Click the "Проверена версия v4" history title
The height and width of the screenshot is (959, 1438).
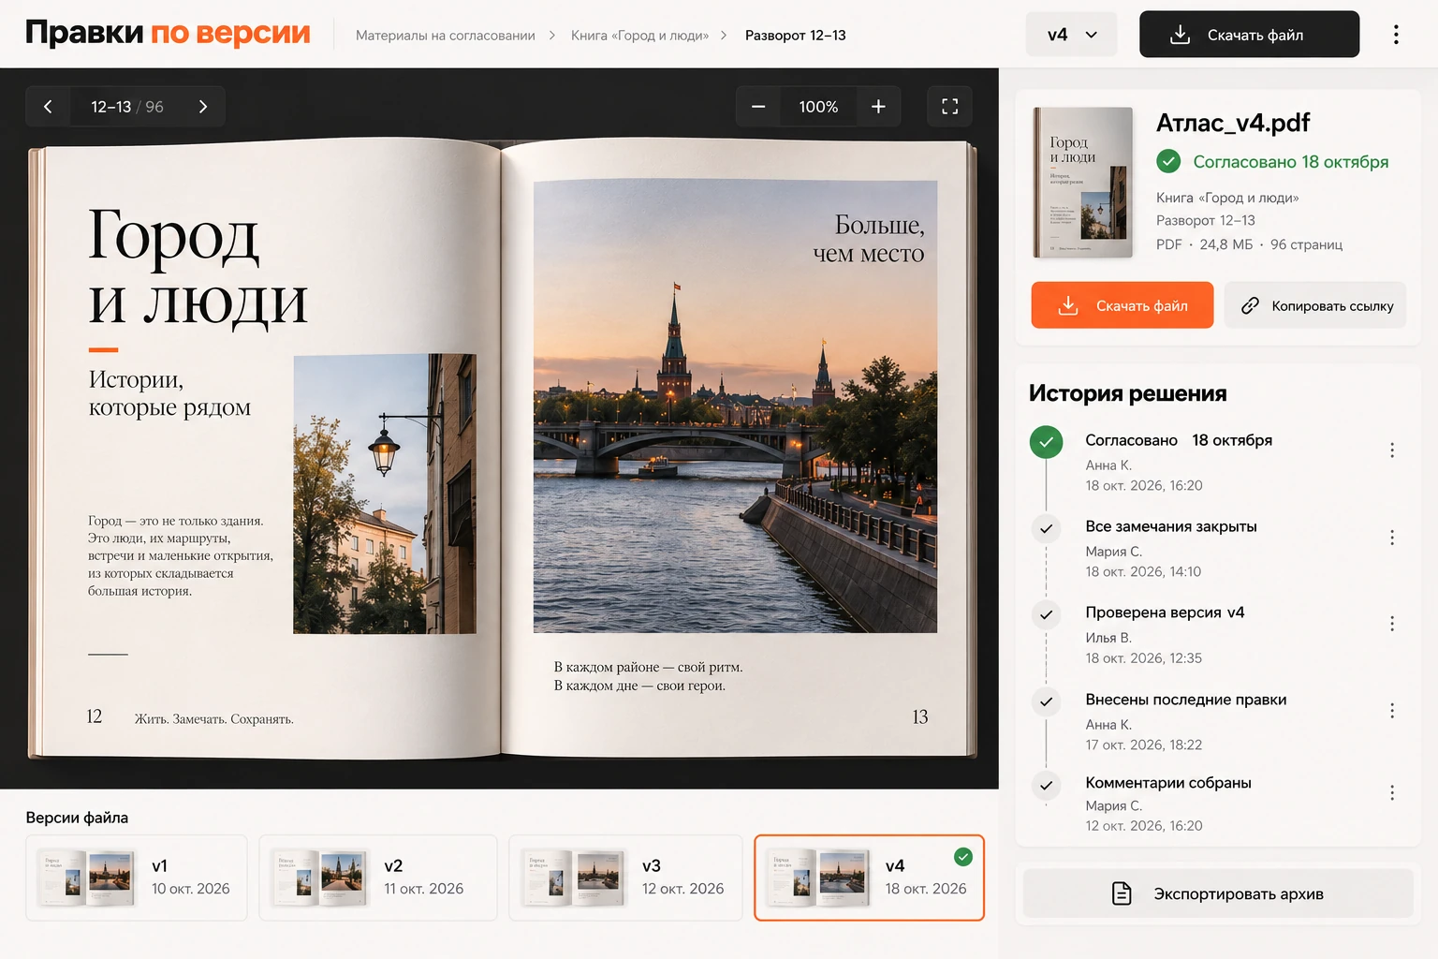[1165, 612]
